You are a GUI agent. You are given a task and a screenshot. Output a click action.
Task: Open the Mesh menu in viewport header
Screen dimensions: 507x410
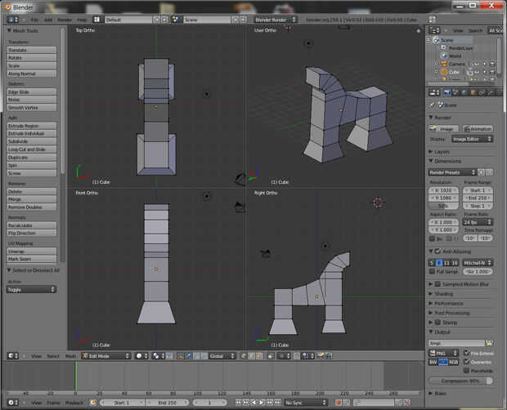[70, 356]
